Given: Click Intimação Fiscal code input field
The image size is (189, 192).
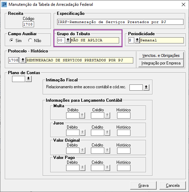Looking at the screenshot, I should click(x=136, y=88).
